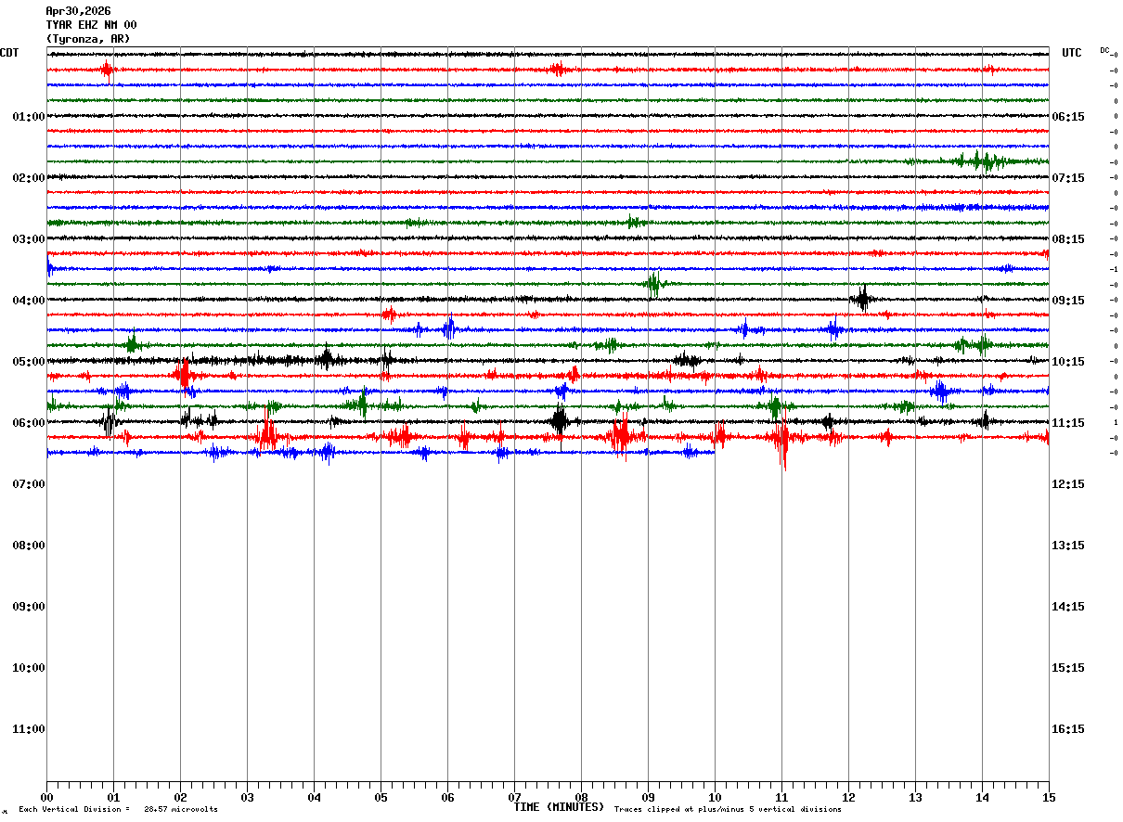Select the 09:00 CDT row label
This screenshot has width=1123, height=822.
29,607
